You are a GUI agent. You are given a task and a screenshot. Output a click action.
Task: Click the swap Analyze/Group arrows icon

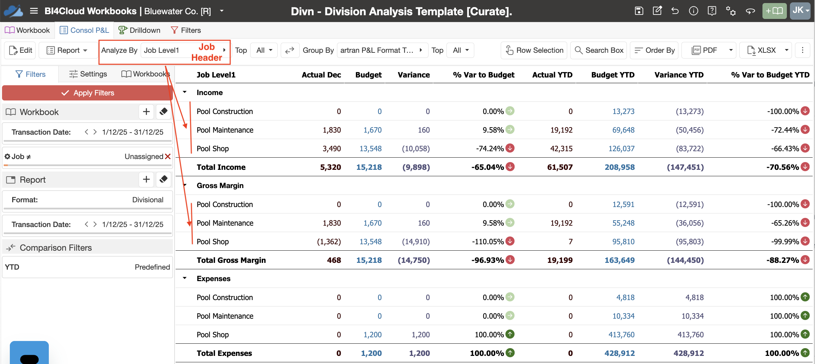pyautogui.click(x=290, y=50)
